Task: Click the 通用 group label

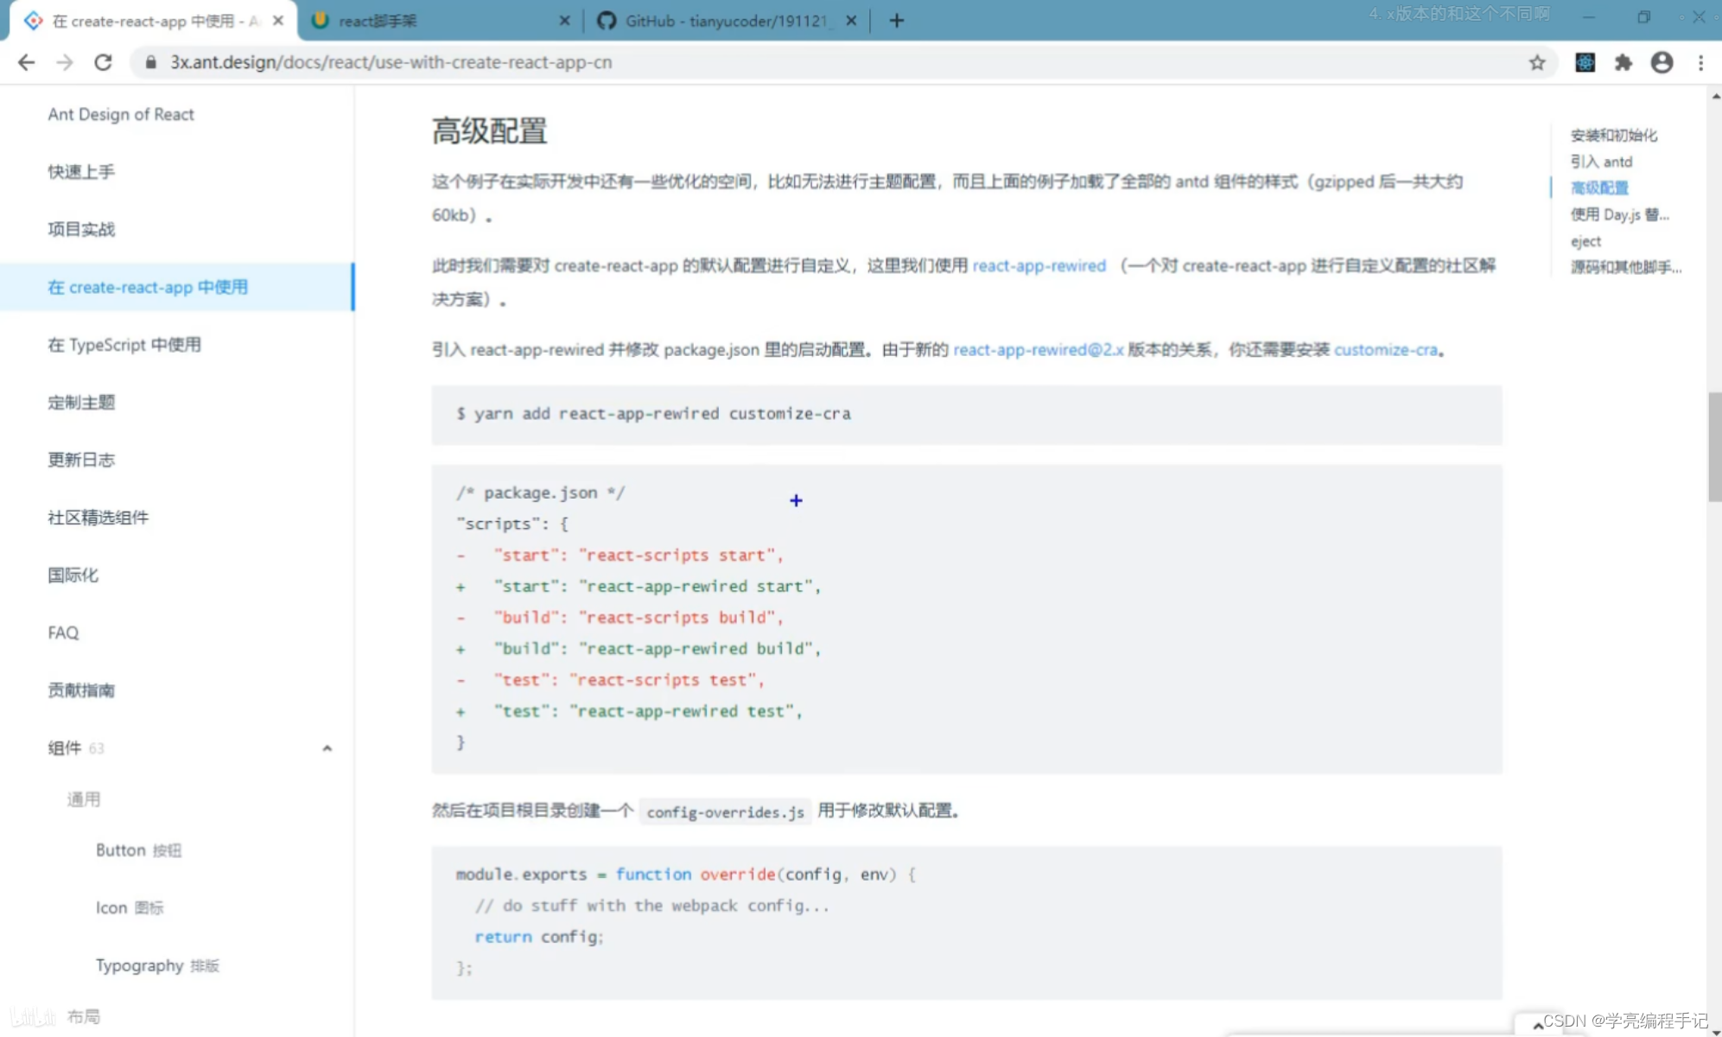Action: point(84,799)
